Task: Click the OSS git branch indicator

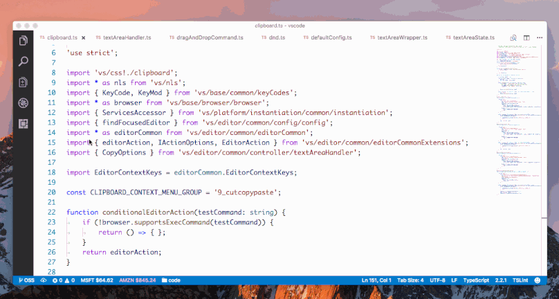Action: click(26, 280)
